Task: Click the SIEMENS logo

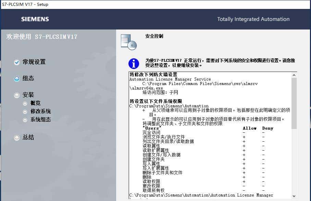Action: (x=35, y=19)
